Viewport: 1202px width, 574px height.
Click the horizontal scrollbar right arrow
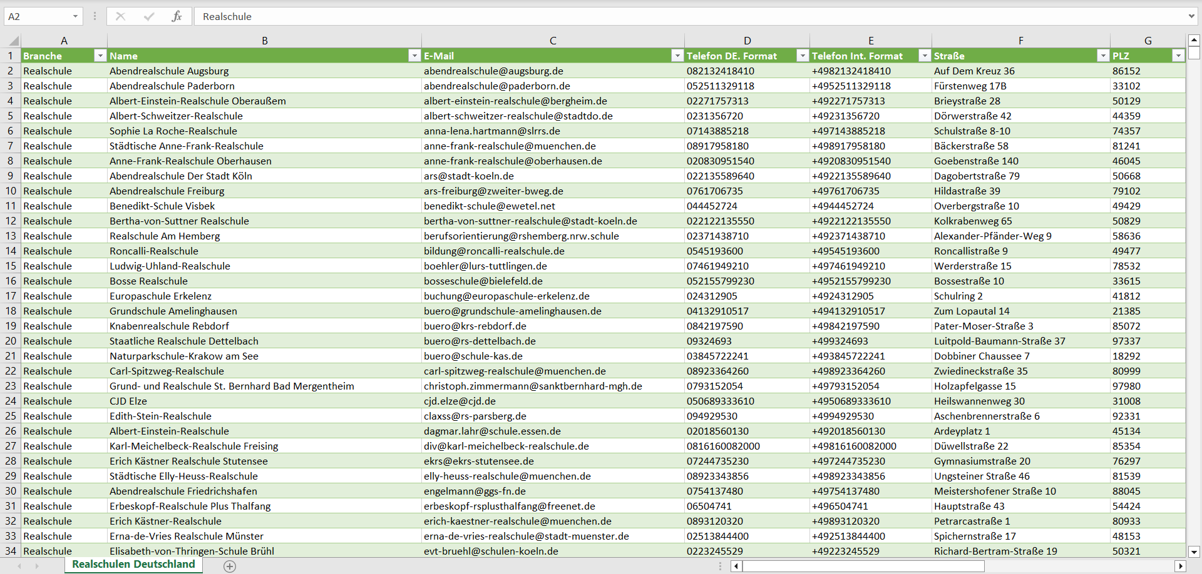(1180, 566)
